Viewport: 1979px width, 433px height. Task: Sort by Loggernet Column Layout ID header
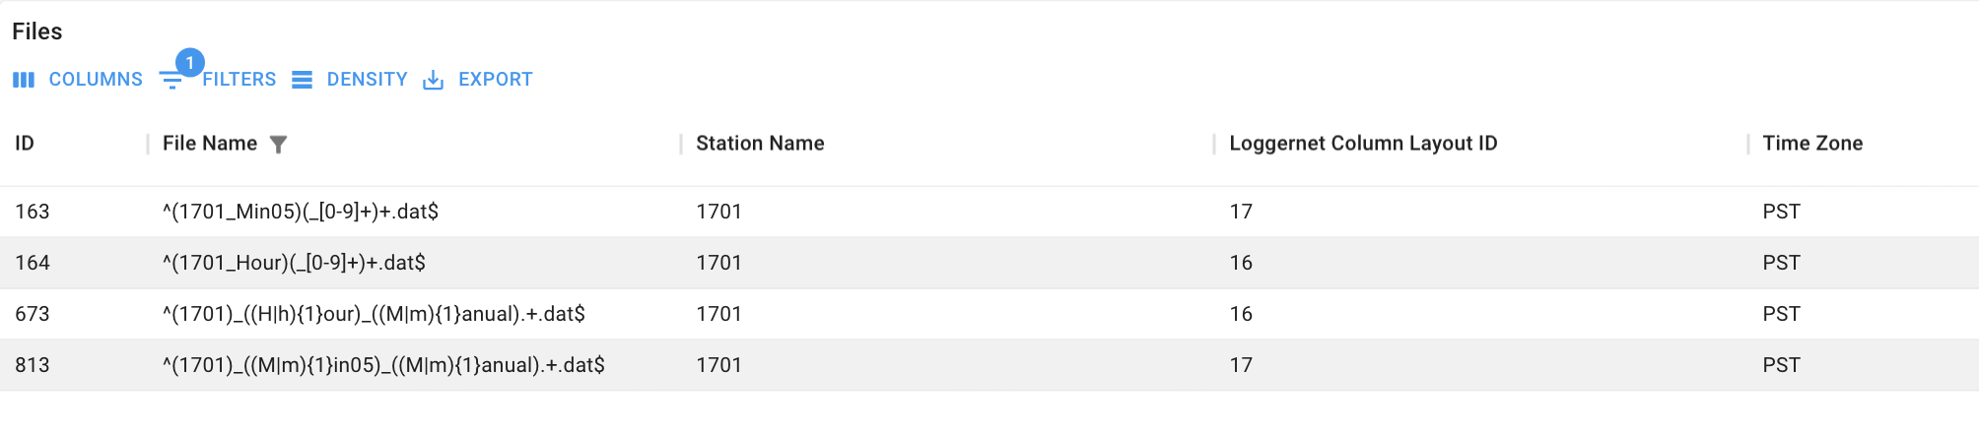click(1363, 144)
